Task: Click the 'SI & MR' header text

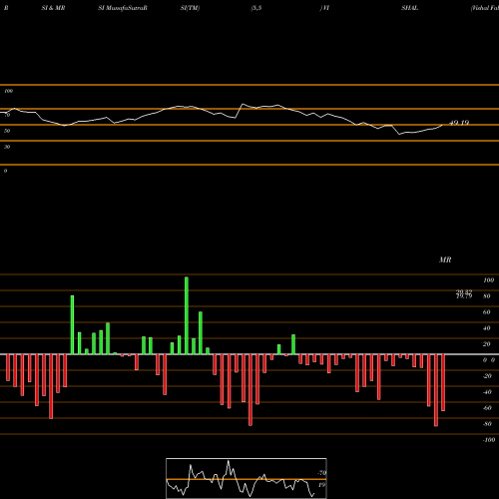Action: [53, 8]
